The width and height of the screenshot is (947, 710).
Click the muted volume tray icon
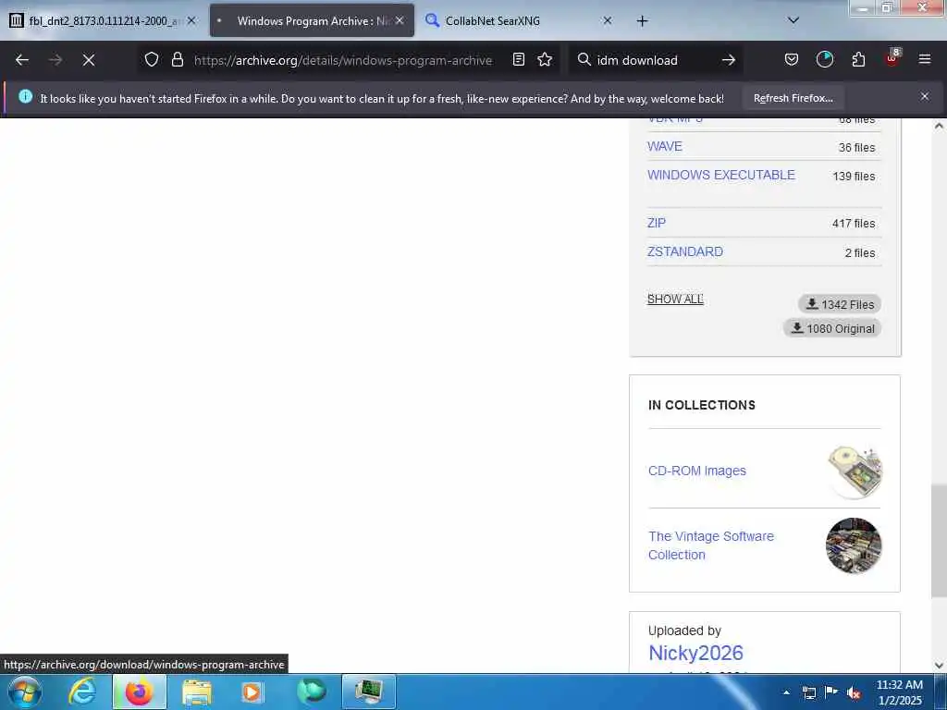(x=854, y=692)
